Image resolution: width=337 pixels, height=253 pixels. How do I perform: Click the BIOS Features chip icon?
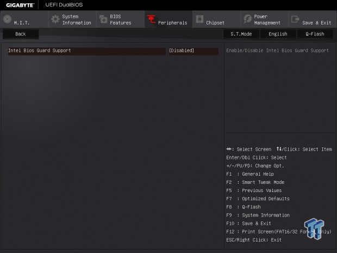103,19
